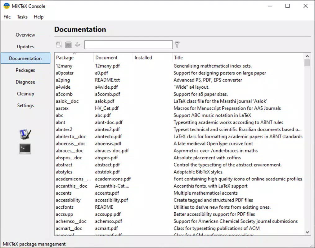Open the Cleanup page
315x248 pixels.
coord(25,94)
